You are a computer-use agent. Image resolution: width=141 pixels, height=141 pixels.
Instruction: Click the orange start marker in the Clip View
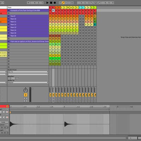click(10, 112)
